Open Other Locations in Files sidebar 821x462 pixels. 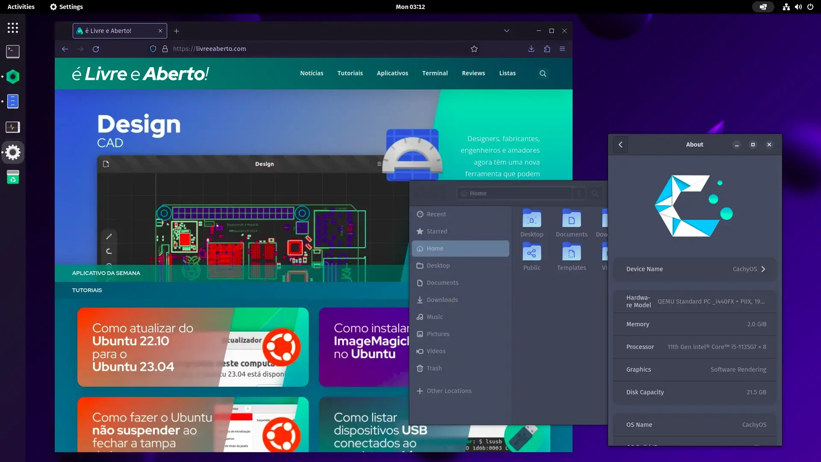[461, 391]
